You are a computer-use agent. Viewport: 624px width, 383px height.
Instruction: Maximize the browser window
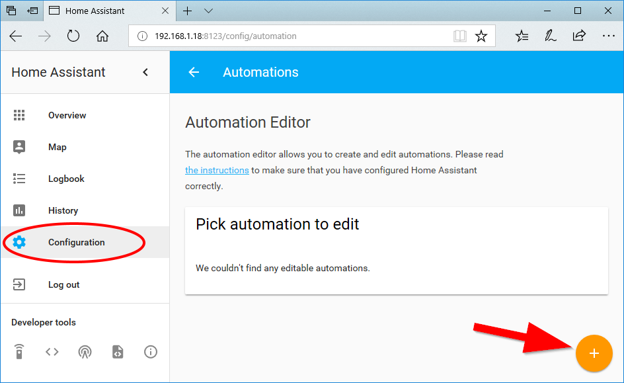578,11
